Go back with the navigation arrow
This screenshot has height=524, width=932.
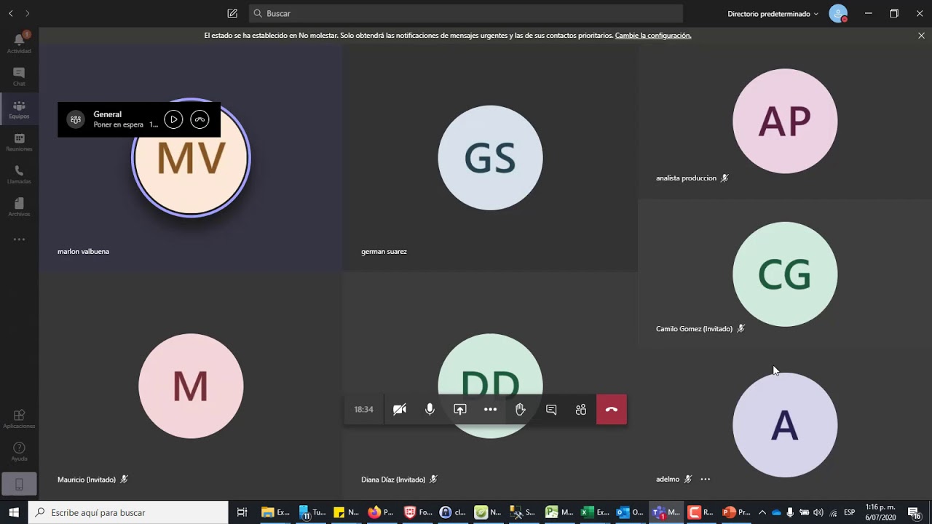(10, 13)
